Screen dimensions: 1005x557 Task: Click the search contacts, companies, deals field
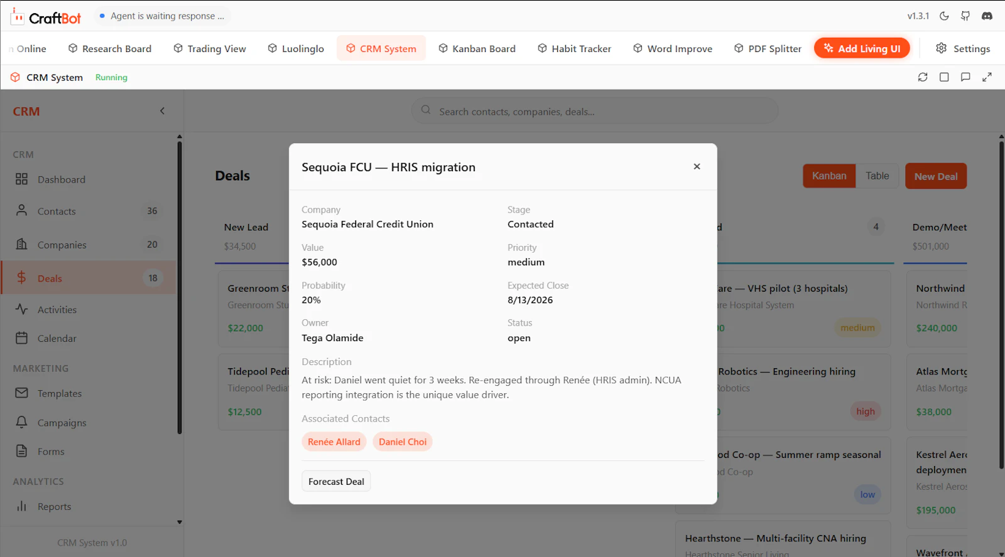tap(594, 111)
